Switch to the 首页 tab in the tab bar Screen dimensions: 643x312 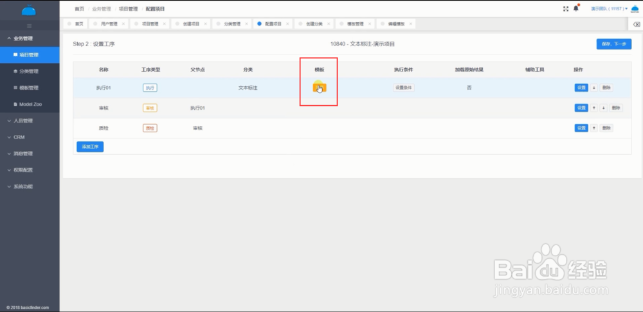click(76, 24)
